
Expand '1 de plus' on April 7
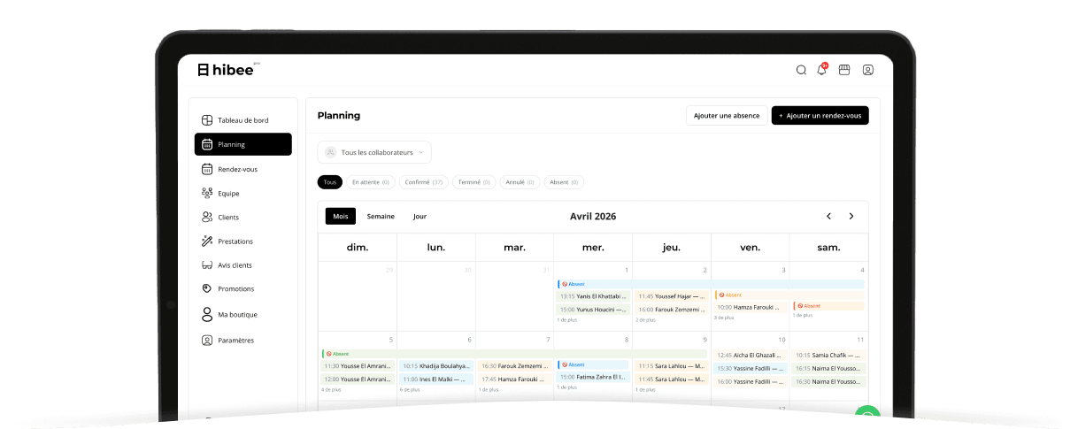[489, 389]
